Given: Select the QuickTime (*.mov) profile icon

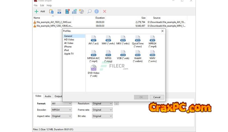Looking at the screenshot, I should point(138,38).
